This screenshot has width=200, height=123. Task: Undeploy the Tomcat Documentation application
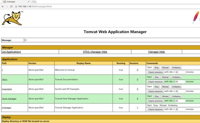[x=176, y=77]
